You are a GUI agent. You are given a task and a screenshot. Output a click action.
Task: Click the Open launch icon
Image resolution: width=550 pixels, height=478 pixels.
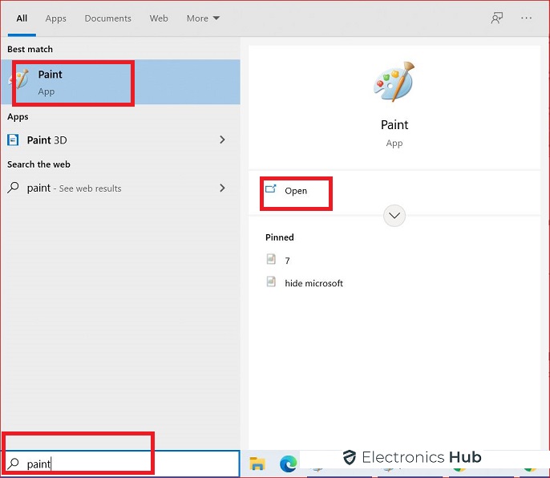click(270, 189)
